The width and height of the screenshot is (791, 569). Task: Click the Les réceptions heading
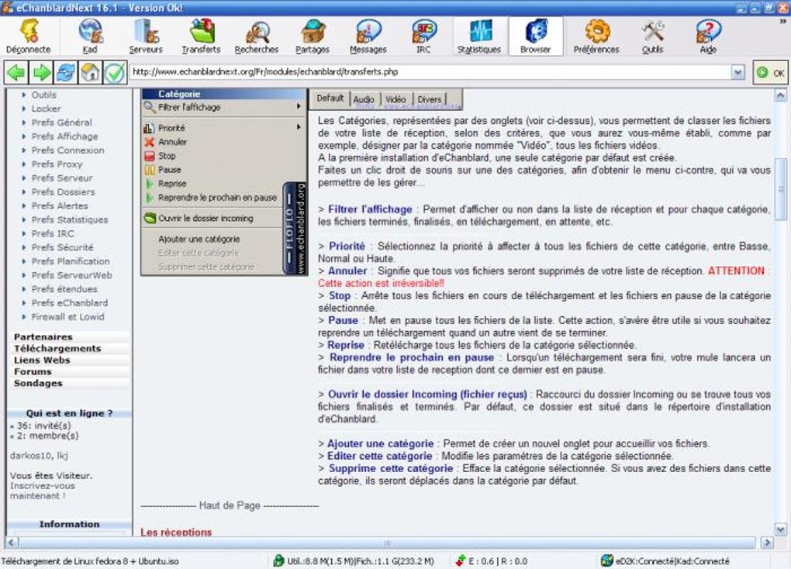tap(176, 532)
